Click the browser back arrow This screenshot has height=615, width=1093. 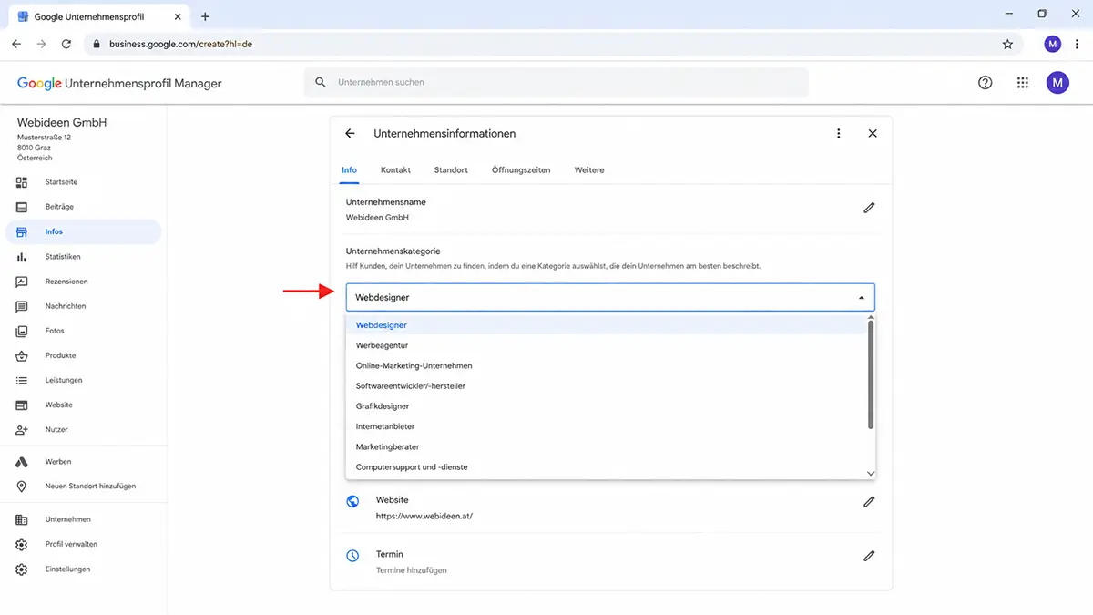[16, 44]
